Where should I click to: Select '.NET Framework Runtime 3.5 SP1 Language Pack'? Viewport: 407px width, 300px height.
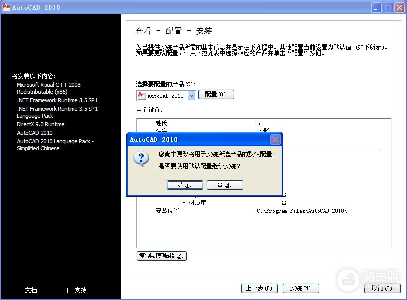[57, 112]
